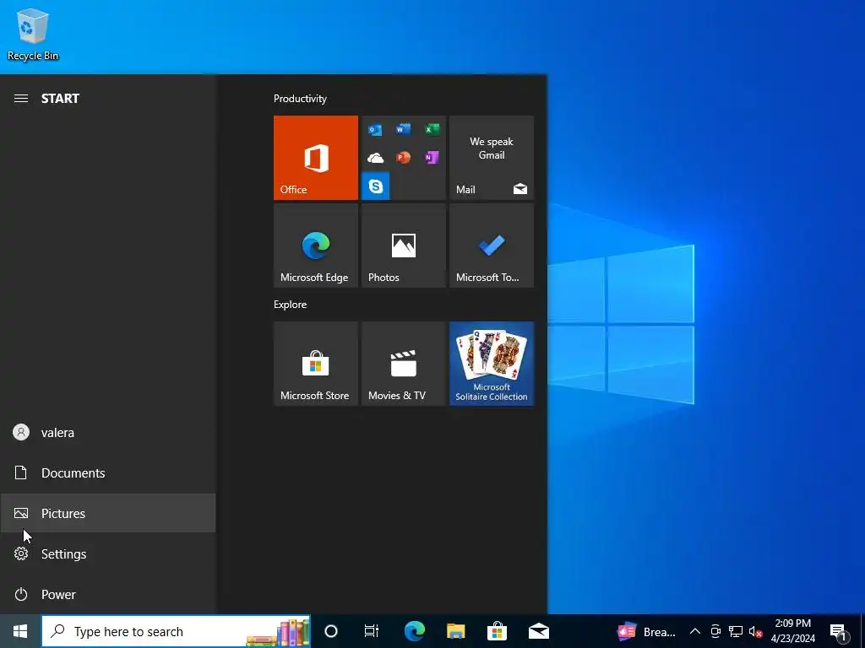Open Mail from the taskbar
865x648 pixels.
point(538,631)
